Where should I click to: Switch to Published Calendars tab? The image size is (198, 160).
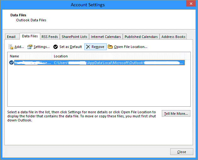point(141,37)
